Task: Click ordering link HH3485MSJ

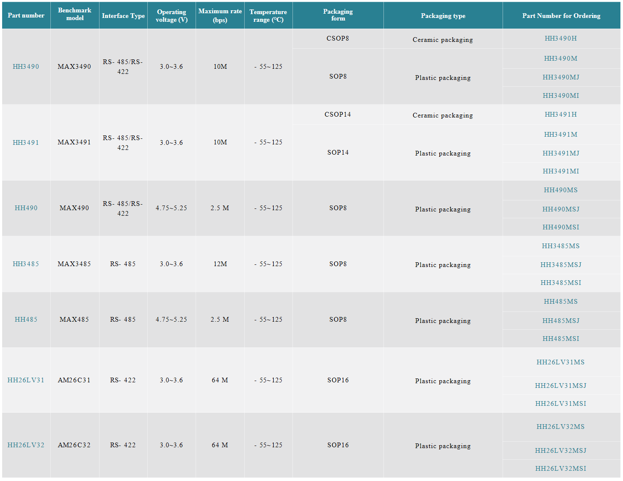Action: (x=561, y=265)
